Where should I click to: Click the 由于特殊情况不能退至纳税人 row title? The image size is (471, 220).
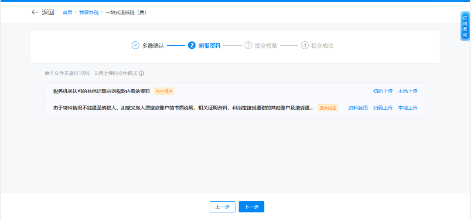[x=183, y=108]
